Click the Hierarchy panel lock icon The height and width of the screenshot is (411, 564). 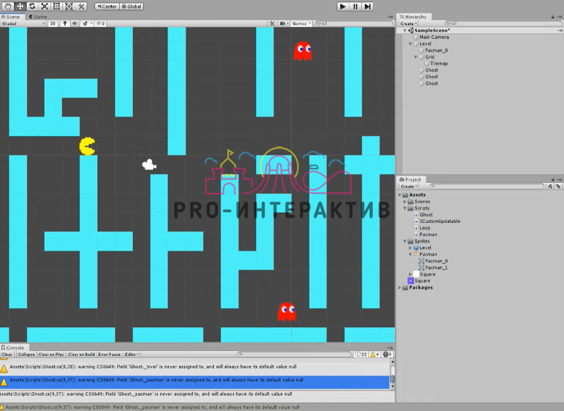[553, 17]
